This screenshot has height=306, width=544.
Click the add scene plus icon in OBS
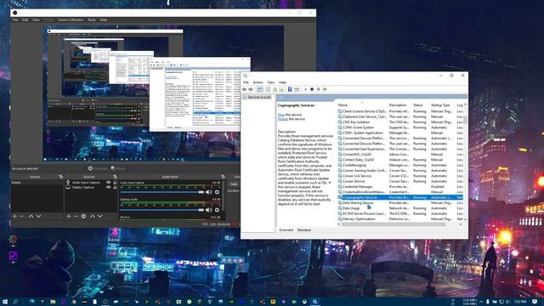pyautogui.click(x=14, y=216)
